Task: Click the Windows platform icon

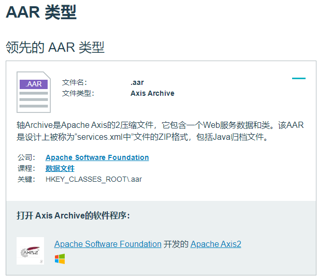Action: coord(60,259)
